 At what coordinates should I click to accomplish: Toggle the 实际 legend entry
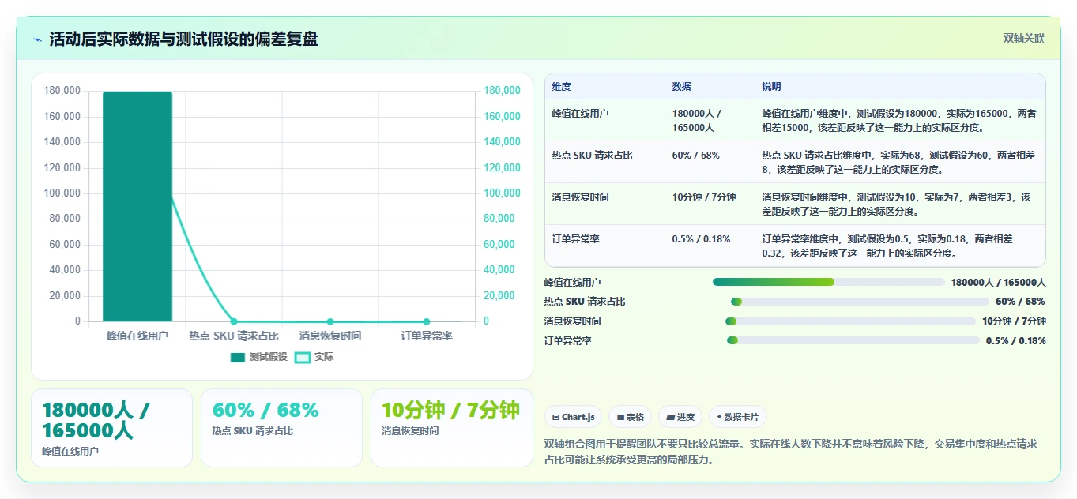[314, 357]
